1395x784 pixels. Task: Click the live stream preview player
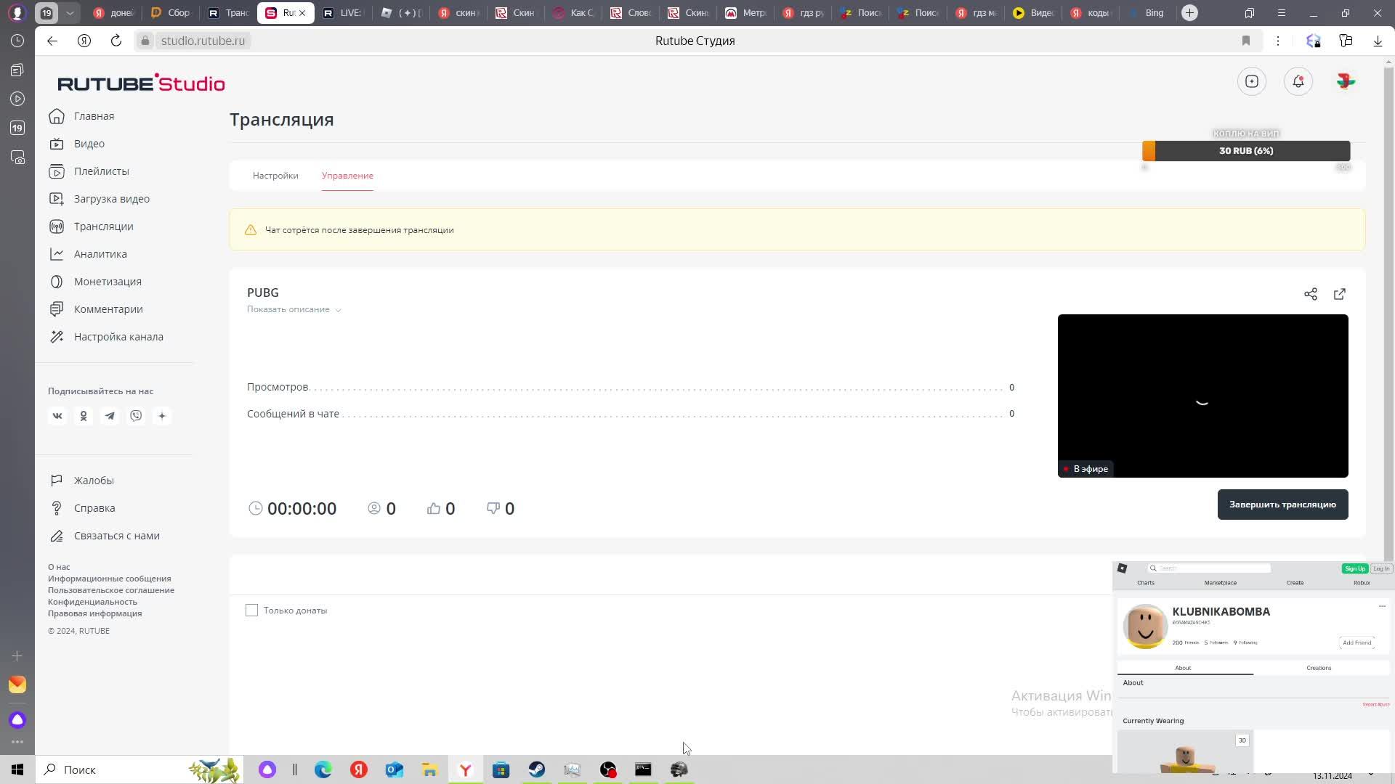[1202, 396]
